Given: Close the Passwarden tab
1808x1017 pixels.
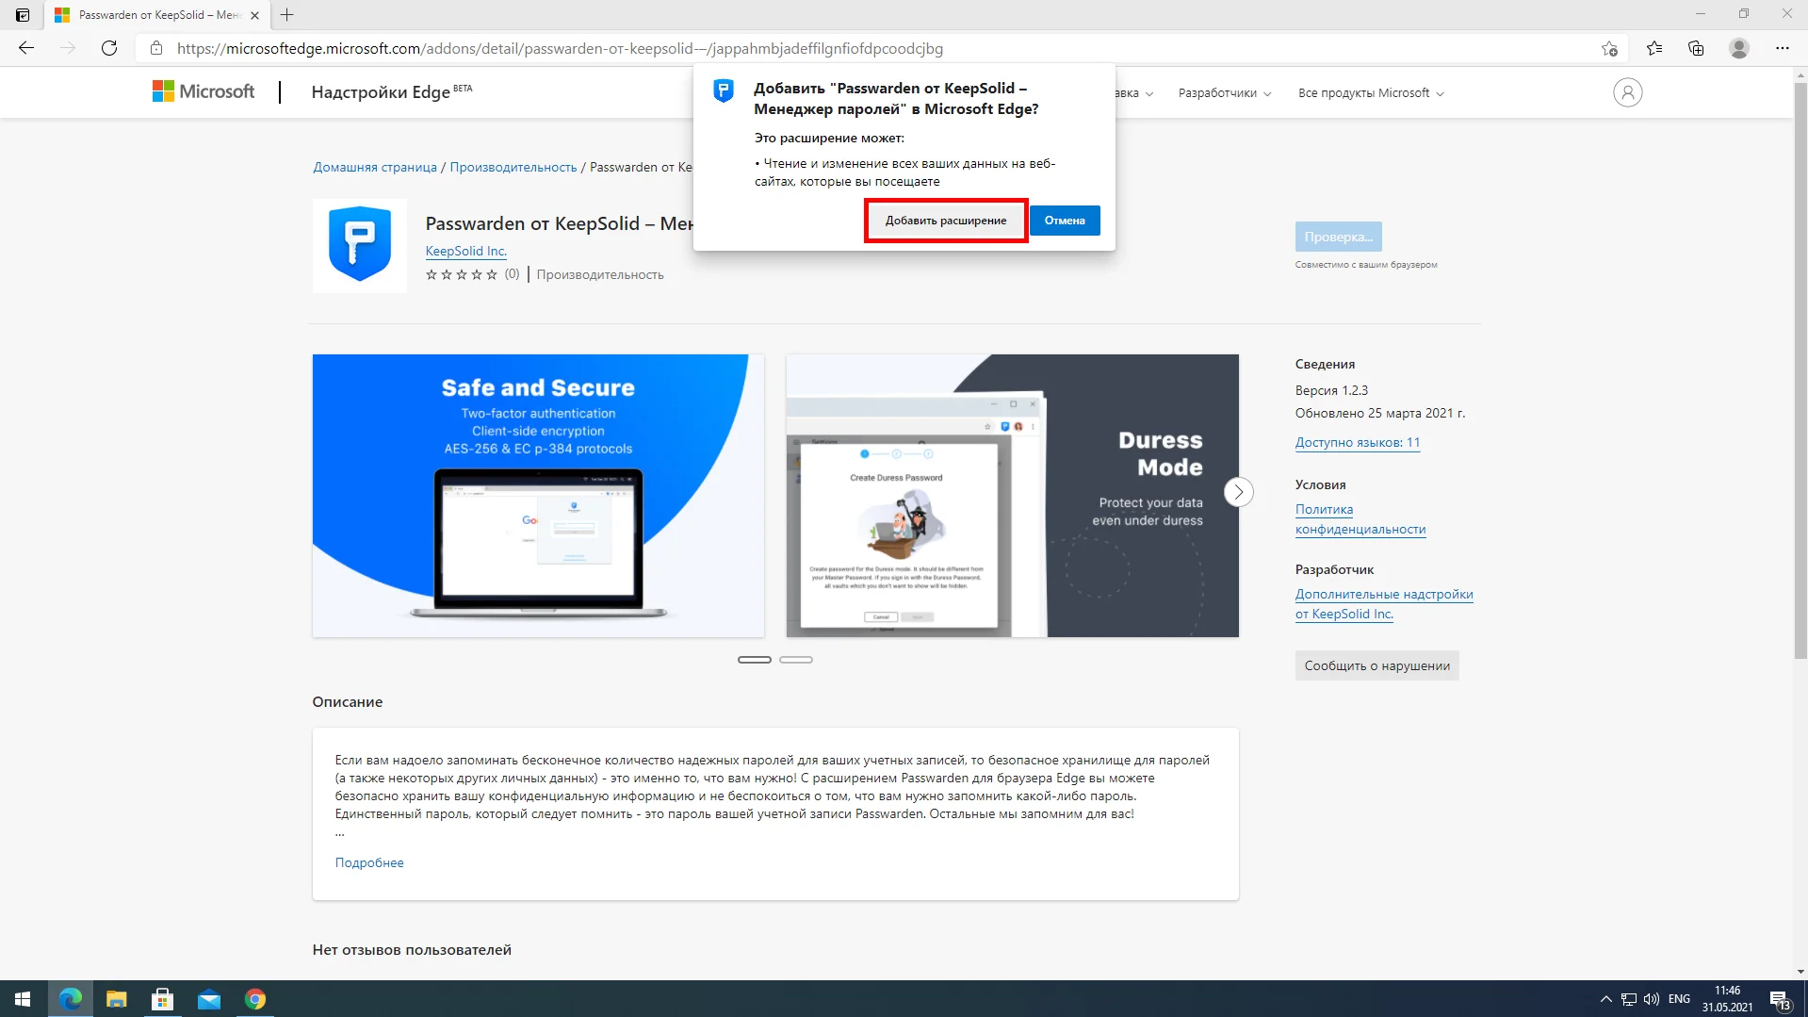Looking at the screenshot, I should tap(254, 15).
